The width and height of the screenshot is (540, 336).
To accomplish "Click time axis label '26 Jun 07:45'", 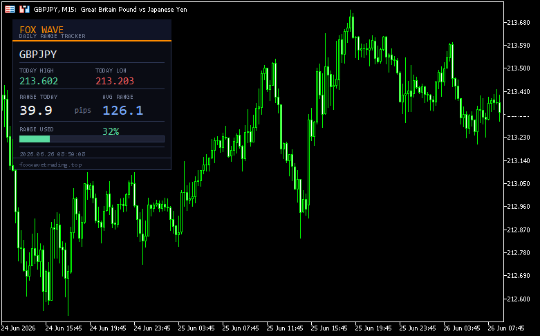I will [506, 328].
